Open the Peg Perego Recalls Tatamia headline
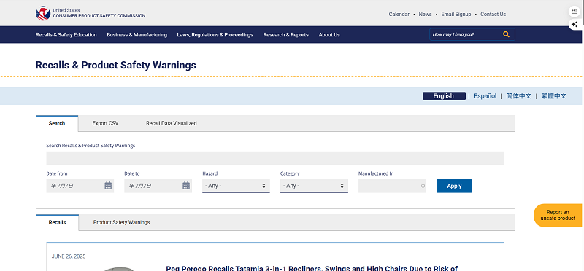Screen dimensions: 584x271 tap(312, 268)
